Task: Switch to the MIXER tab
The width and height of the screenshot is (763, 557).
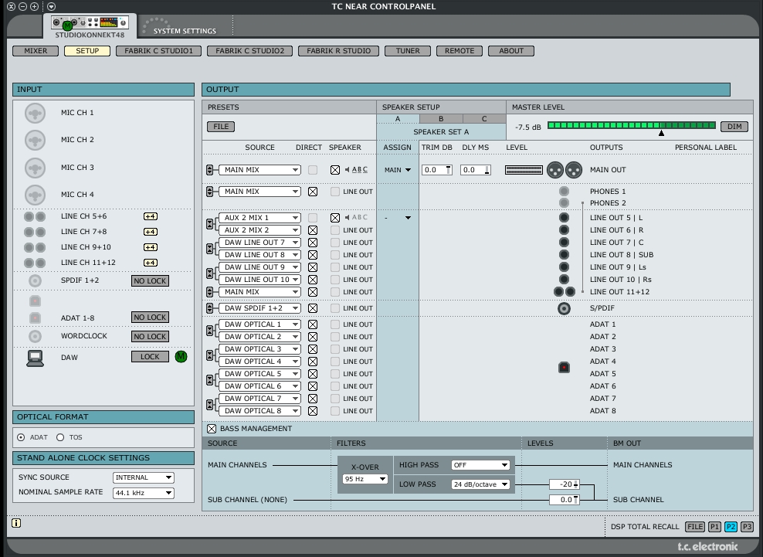Action: pos(36,51)
